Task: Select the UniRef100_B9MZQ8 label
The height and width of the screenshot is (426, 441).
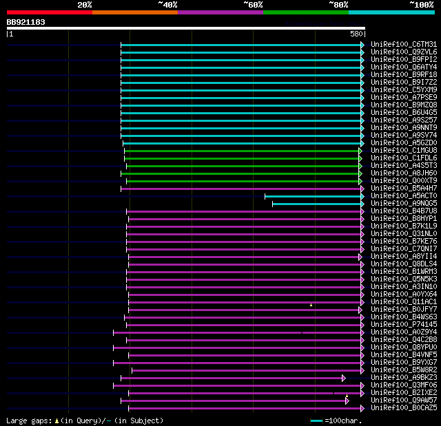Action: [x=404, y=105]
